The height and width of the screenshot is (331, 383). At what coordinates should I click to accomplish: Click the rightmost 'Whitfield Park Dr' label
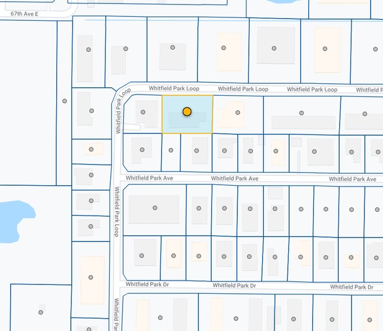coord(352,287)
